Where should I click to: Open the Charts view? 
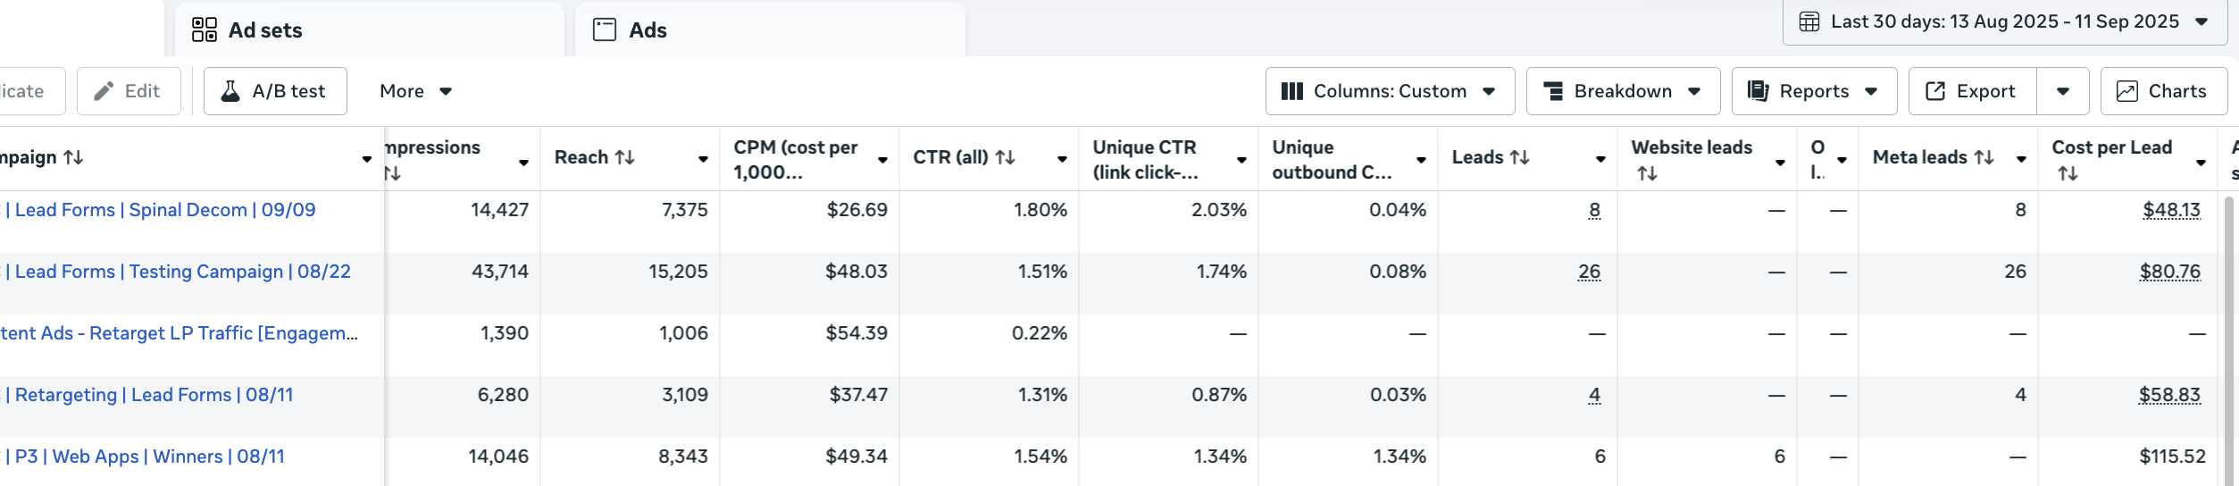(x=2163, y=91)
